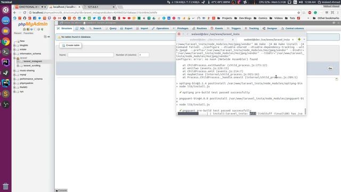The image size is (341, 192).
Task: Collapse the laravel group node
Action: pos(14,58)
